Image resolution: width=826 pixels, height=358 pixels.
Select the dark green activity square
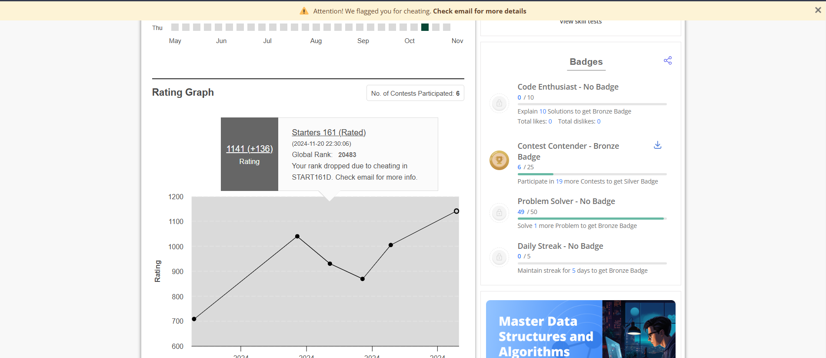425,27
